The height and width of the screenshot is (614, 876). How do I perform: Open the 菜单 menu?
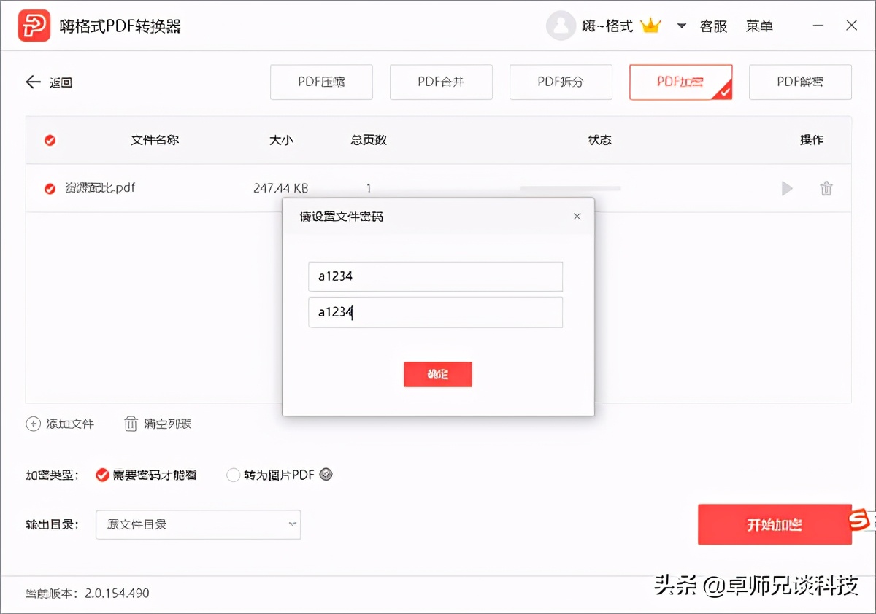[759, 25]
